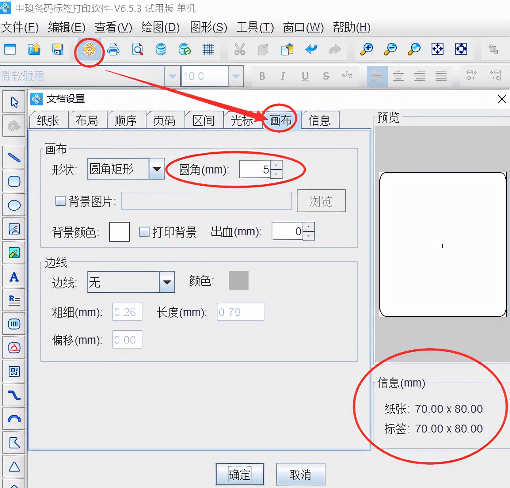
Task: Enable the 打印背景 print background checkbox
Action: click(145, 233)
